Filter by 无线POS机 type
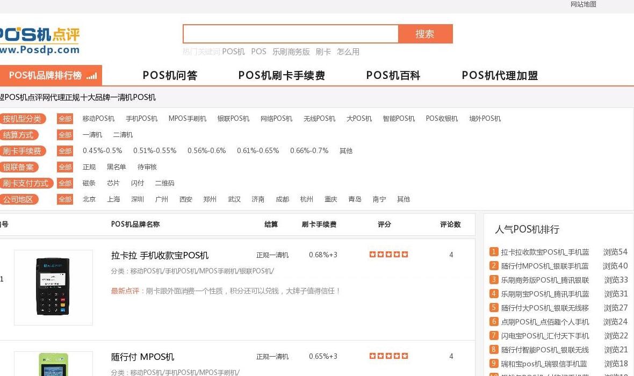The image size is (634, 376). pyautogui.click(x=320, y=119)
